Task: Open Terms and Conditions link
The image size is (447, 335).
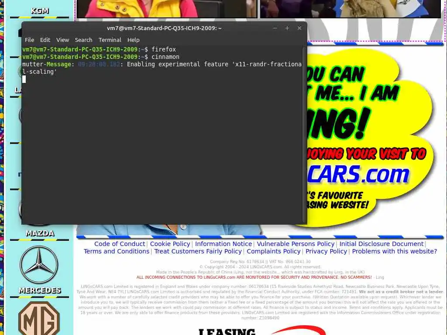Action: point(116,251)
